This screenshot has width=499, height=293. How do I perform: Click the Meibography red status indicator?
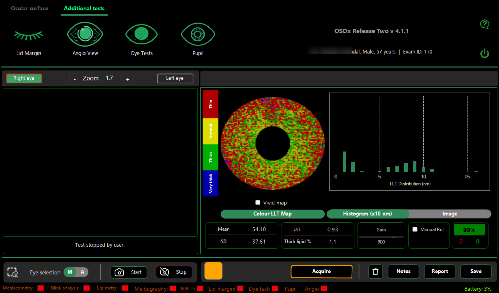coord(173,289)
